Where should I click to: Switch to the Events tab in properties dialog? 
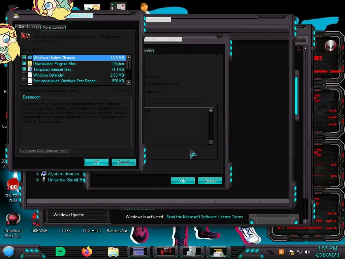pyautogui.click(x=148, y=51)
